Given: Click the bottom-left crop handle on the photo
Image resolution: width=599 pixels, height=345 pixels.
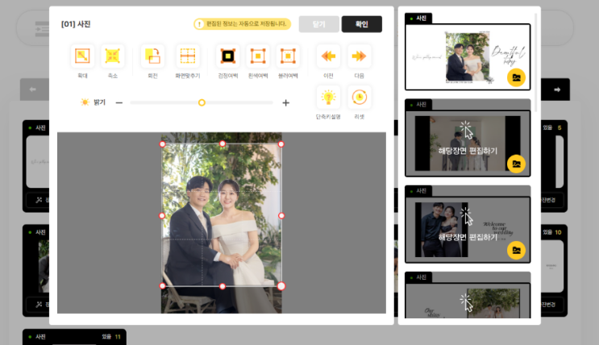Looking at the screenshot, I should point(162,286).
